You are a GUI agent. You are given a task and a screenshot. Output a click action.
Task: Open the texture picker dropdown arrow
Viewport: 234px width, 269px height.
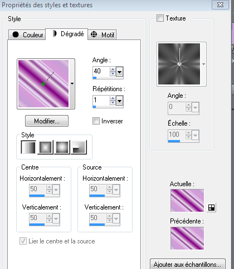click(x=203, y=64)
